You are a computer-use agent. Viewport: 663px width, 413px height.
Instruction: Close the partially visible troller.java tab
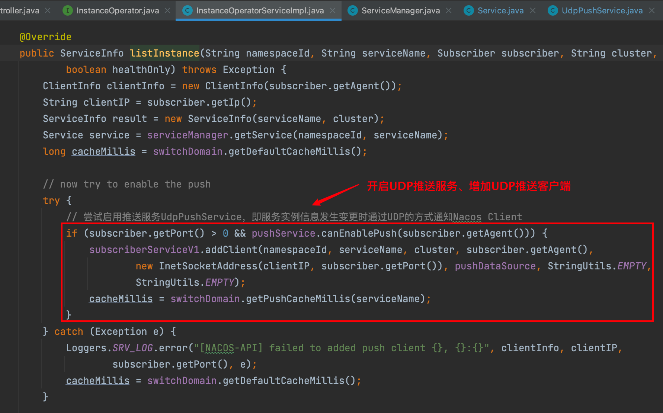tap(48, 10)
